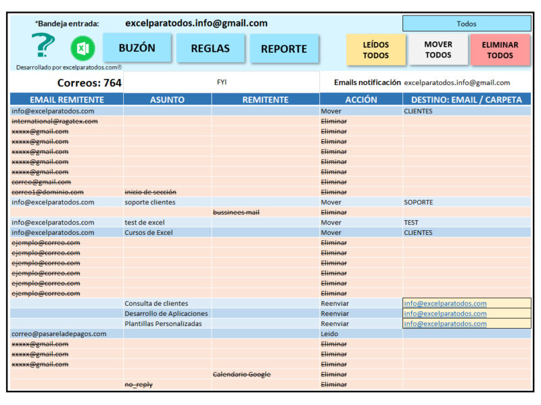
Task: Select the DESTINO: EMAIL / CARPETA header
Action: pyautogui.click(x=467, y=99)
